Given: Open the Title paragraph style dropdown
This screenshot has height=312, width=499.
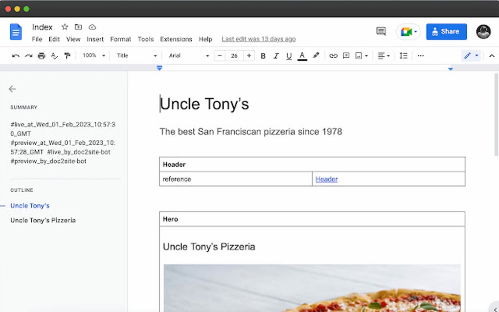Looking at the screenshot, I should [136, 55].
